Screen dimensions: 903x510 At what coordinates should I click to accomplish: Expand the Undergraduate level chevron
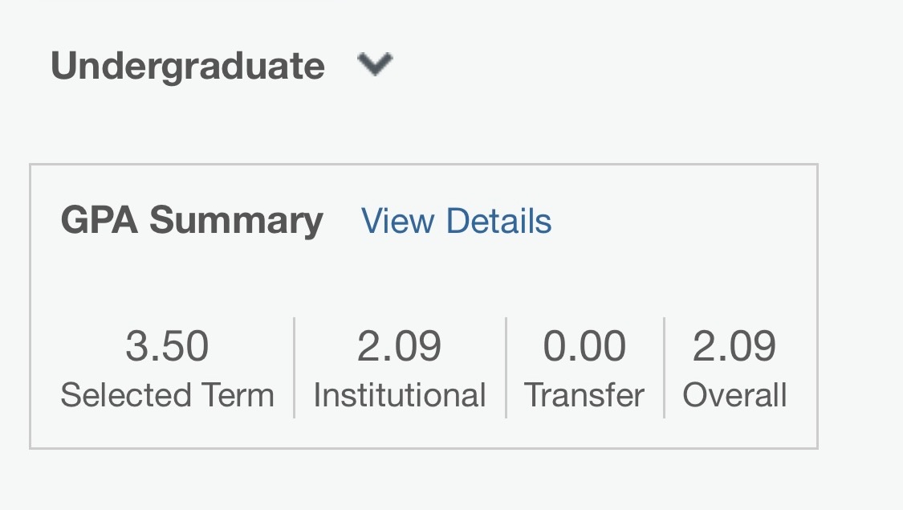point(375,64)
